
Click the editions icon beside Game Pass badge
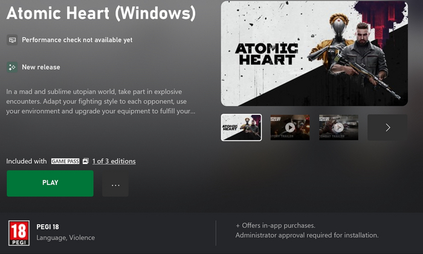86,161
